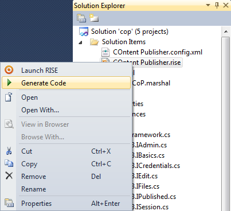Image resolution: width=231 pixels, height=211 pixels.
Task: Close the Solution Explorer panel
Action: tap(226, 5)
